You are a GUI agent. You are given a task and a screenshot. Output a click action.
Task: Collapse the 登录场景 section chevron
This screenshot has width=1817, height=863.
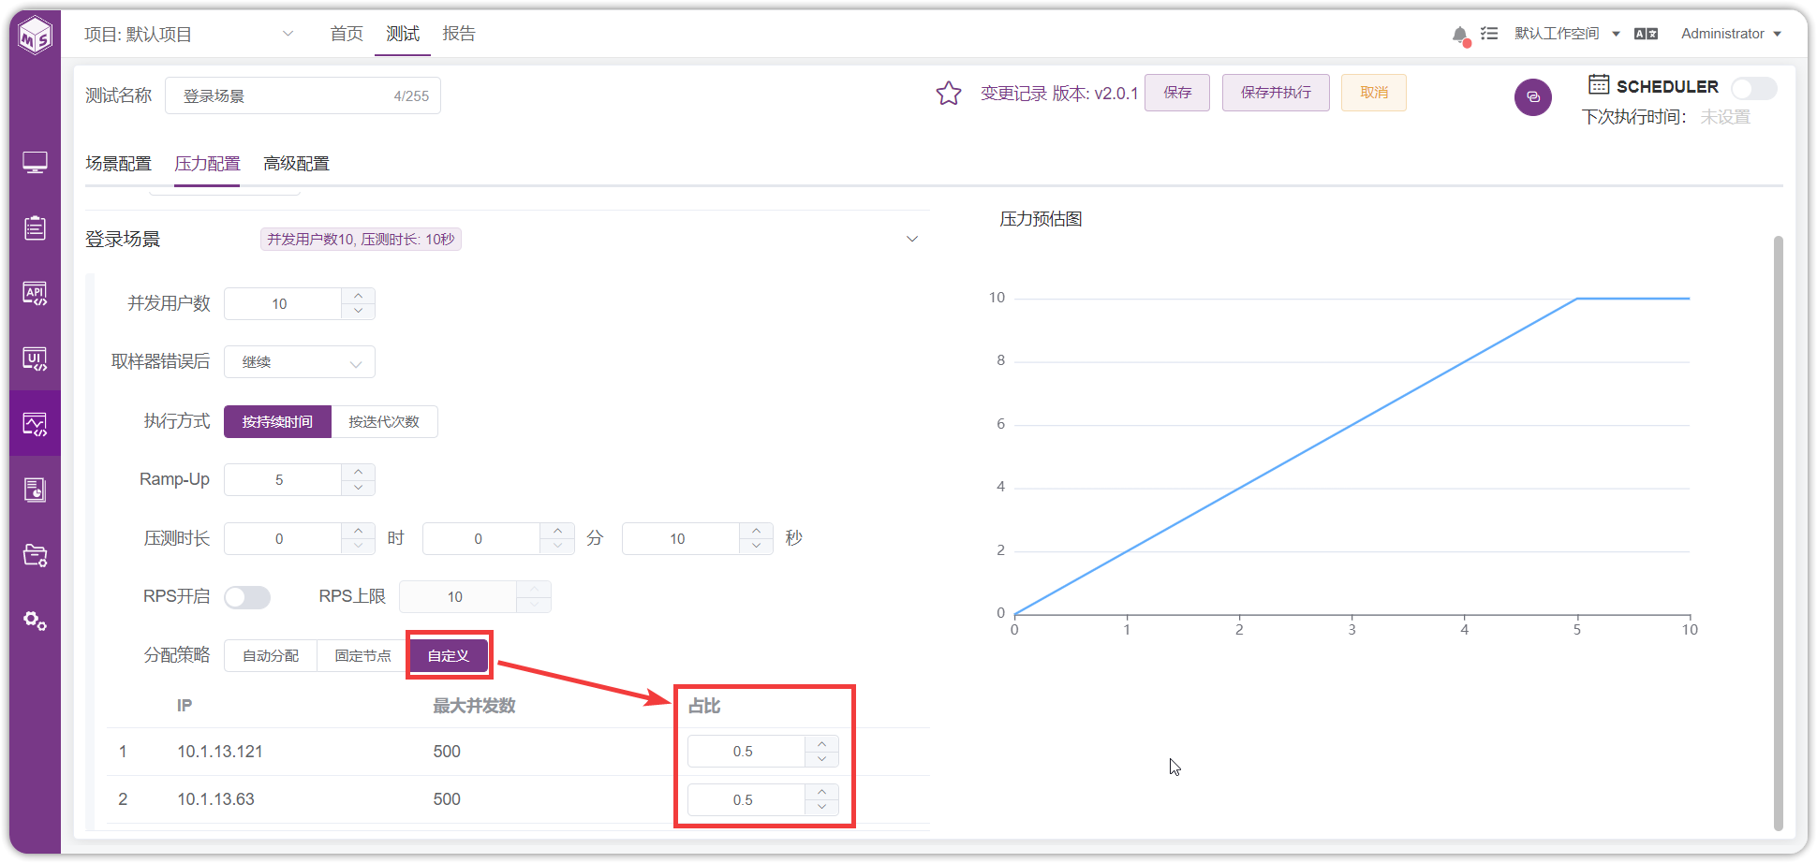(912, 240)
